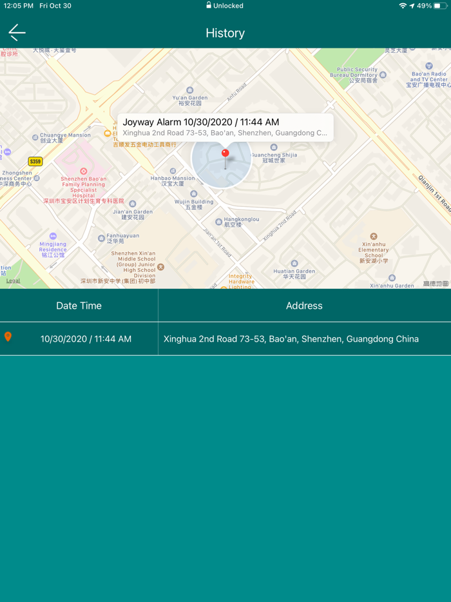Tap the Unlocked lock indicator
This screenshot has height=602, width=451.
pos(225,5)
